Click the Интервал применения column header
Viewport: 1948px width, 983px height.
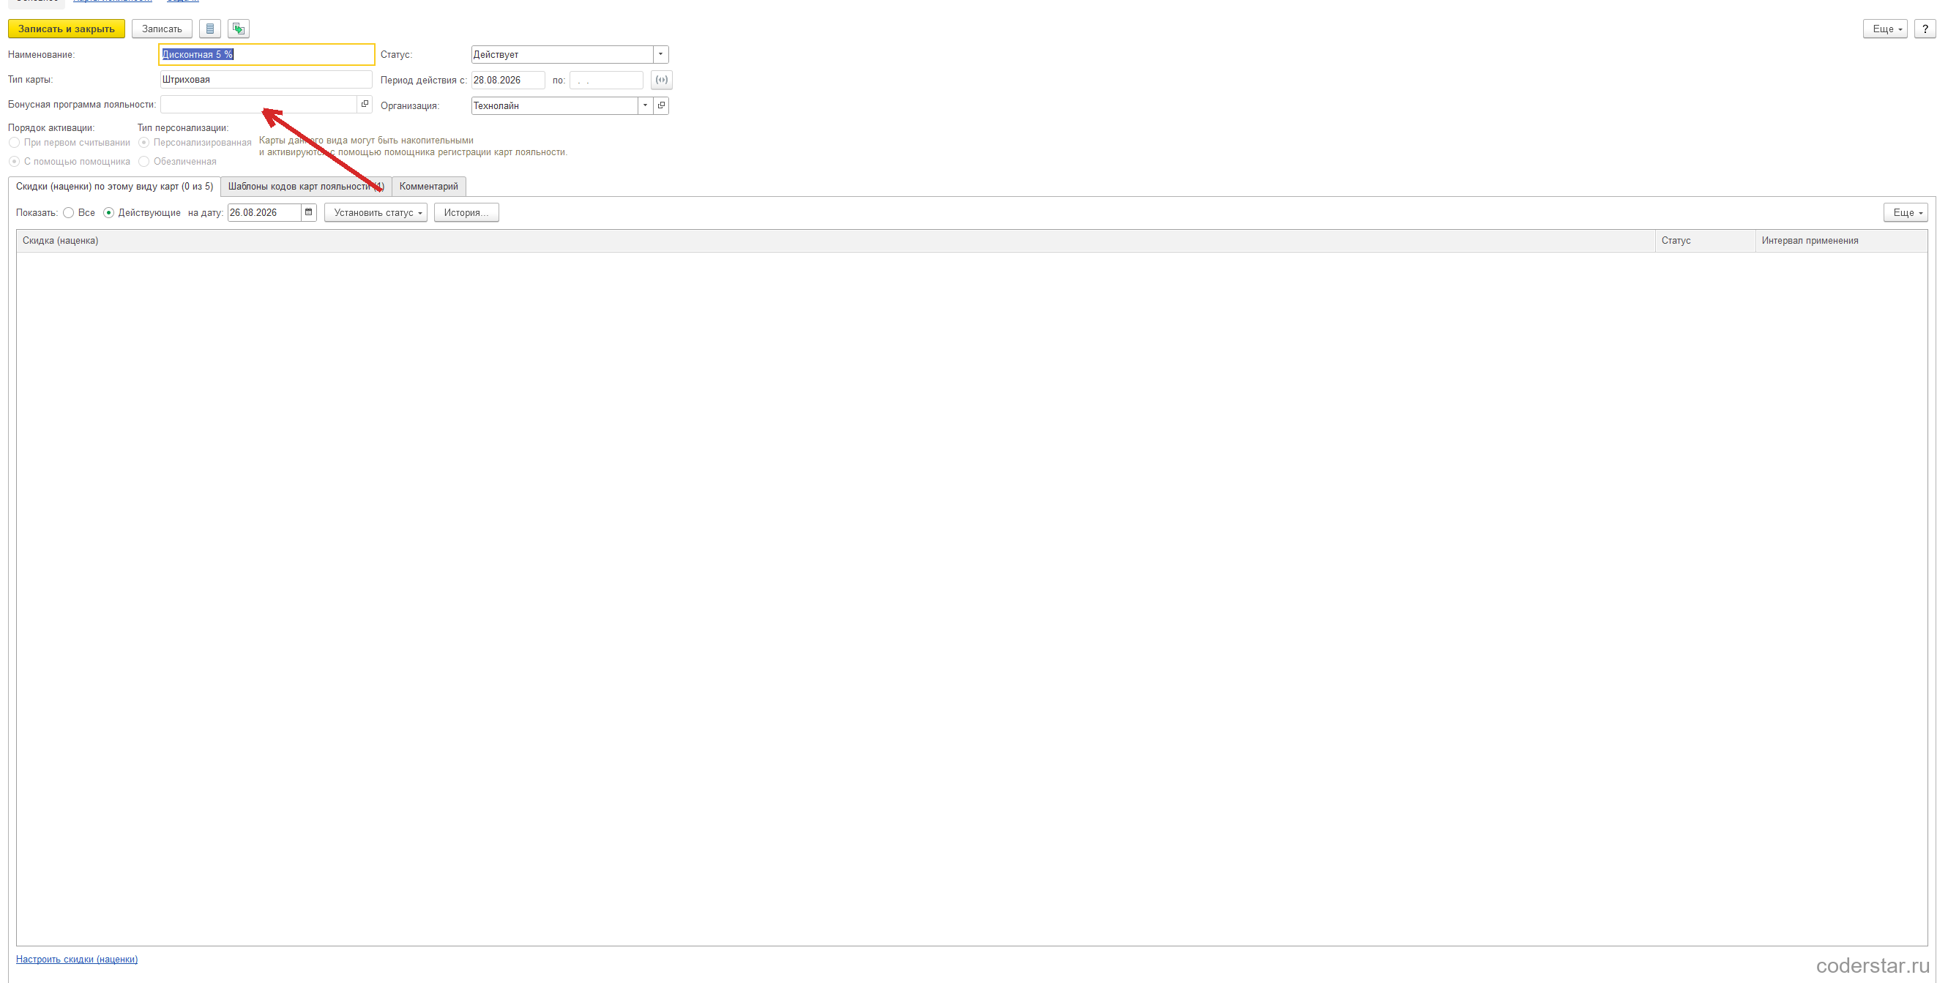[x=1840, y=242]
